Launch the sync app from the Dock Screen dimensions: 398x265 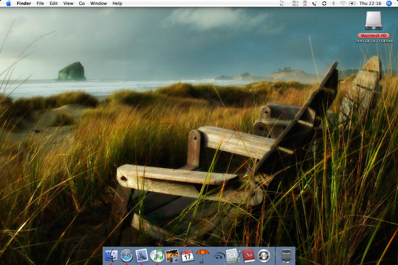[264, 256]
